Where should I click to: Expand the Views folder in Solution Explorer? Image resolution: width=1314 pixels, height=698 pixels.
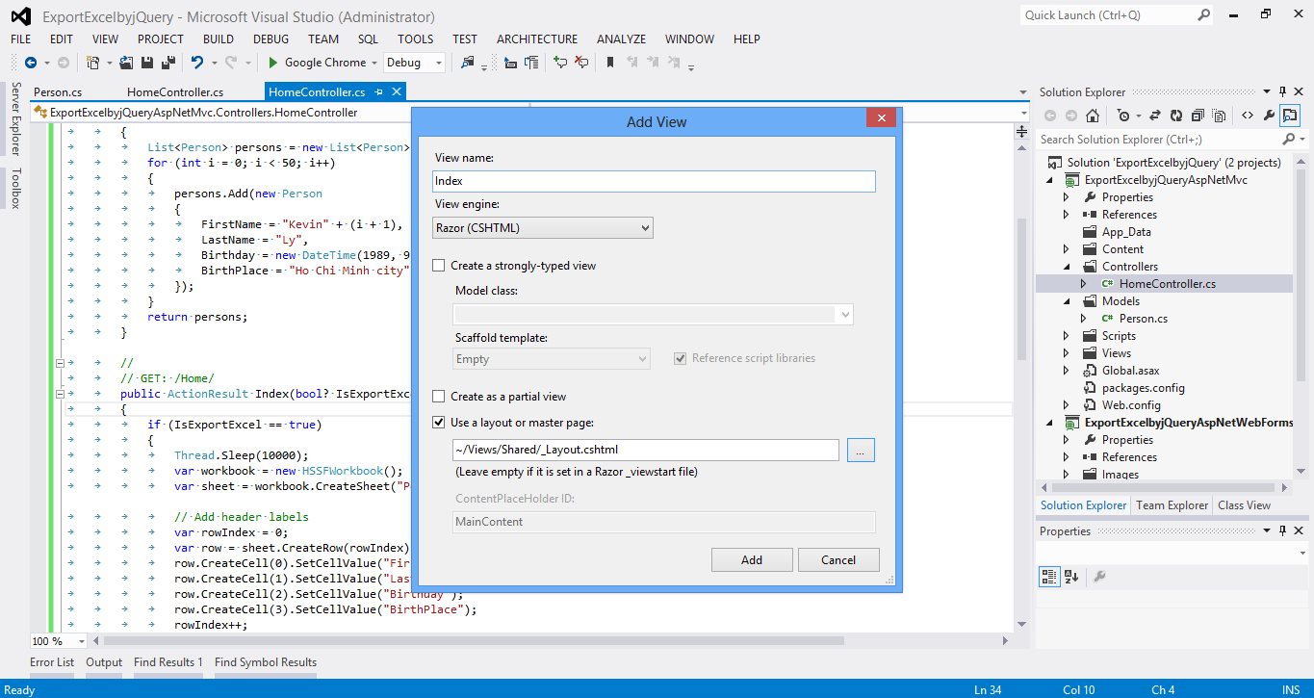click(1066, 353)
